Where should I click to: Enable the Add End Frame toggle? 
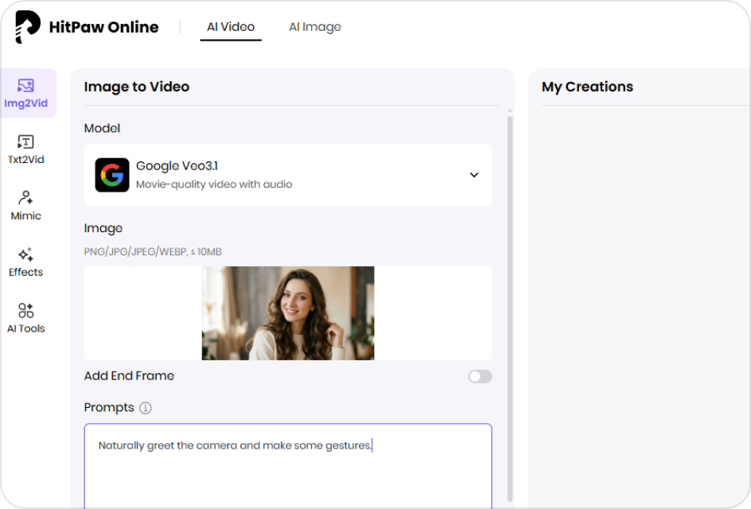tap(480, 376)
